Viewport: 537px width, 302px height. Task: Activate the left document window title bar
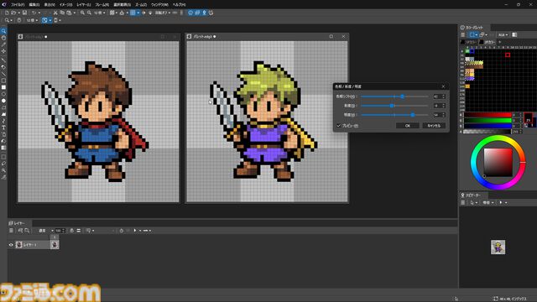[98, 36]
